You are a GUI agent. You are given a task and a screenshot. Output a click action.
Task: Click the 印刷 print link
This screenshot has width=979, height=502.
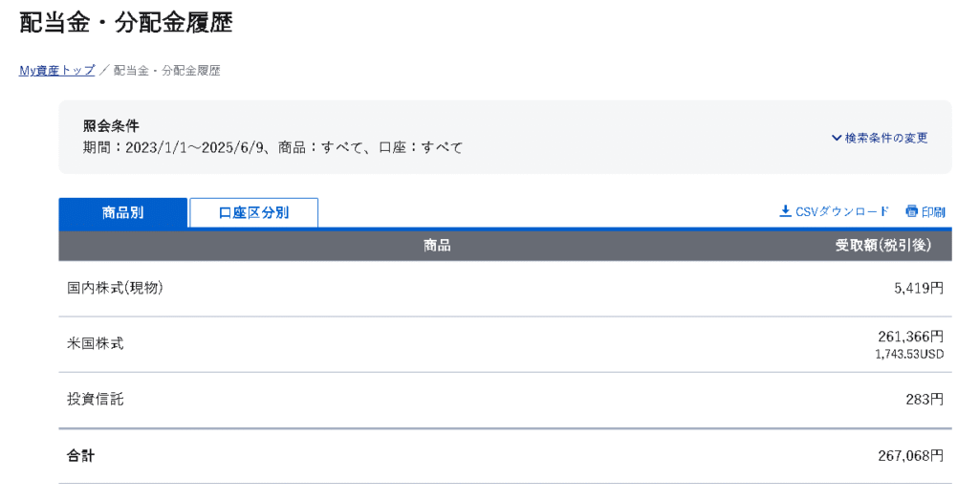coord(933,212)
